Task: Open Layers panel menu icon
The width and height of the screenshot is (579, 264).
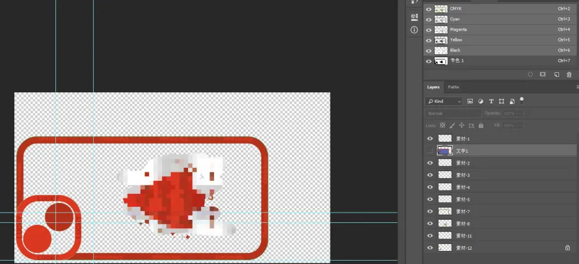Action: pyautogui.click(x=577, y=87)
